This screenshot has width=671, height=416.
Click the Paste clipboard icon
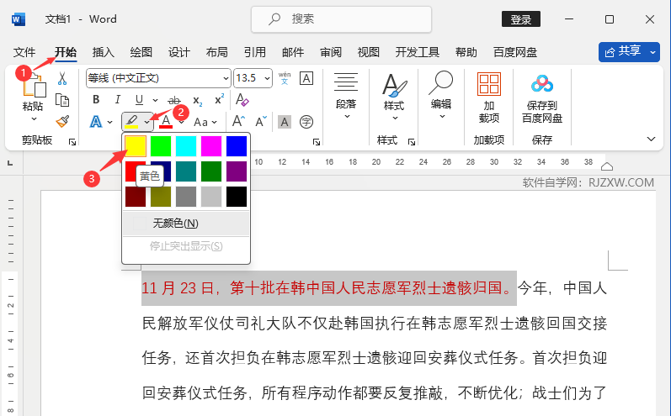tap(35, 87)
